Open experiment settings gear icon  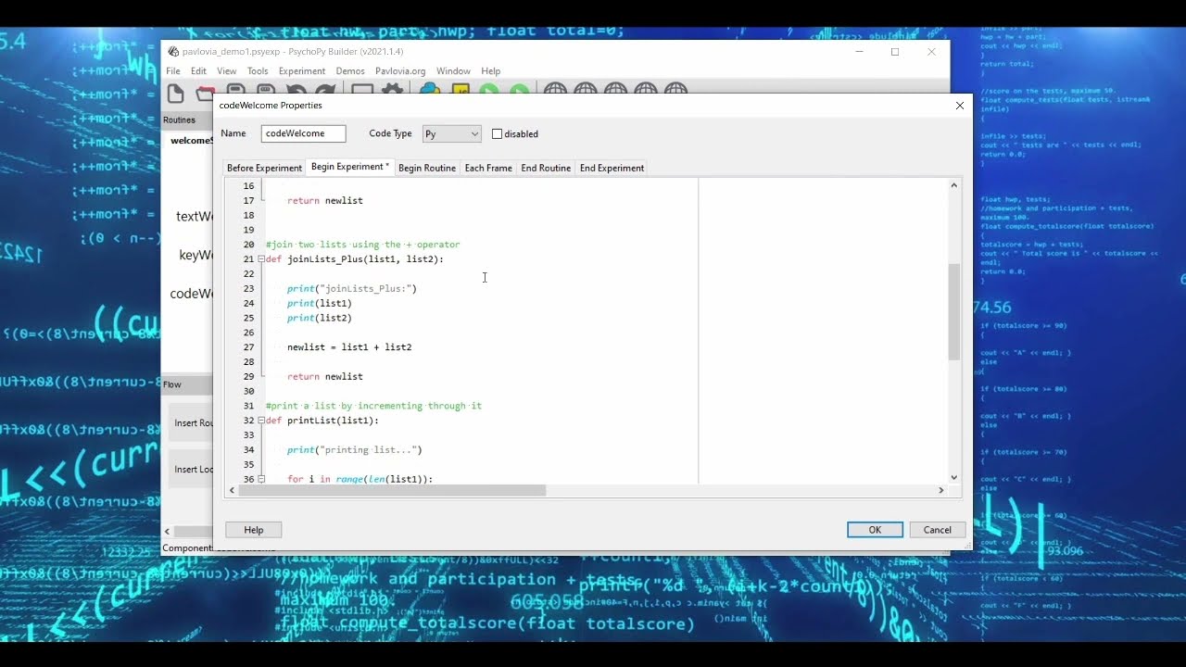[x=393, y=90]
